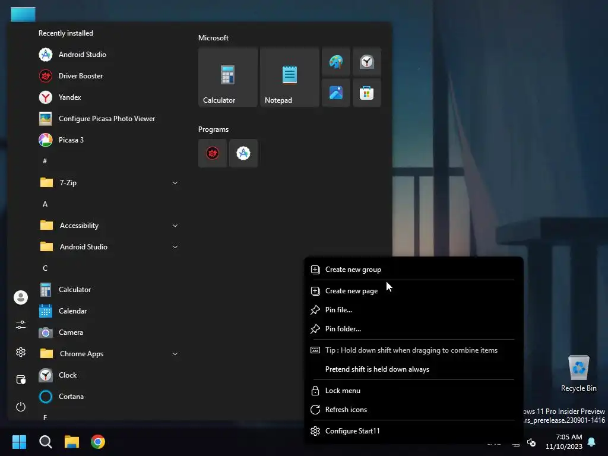Click the A alphabet section header

point(45,204)
